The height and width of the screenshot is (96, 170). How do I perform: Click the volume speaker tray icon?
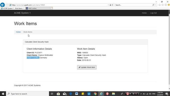(x=150, y=94)
